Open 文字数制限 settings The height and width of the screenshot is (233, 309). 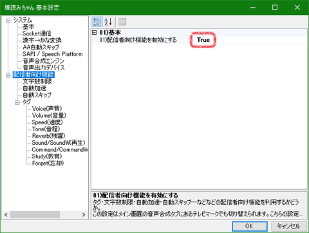click(x=37, y=82)
